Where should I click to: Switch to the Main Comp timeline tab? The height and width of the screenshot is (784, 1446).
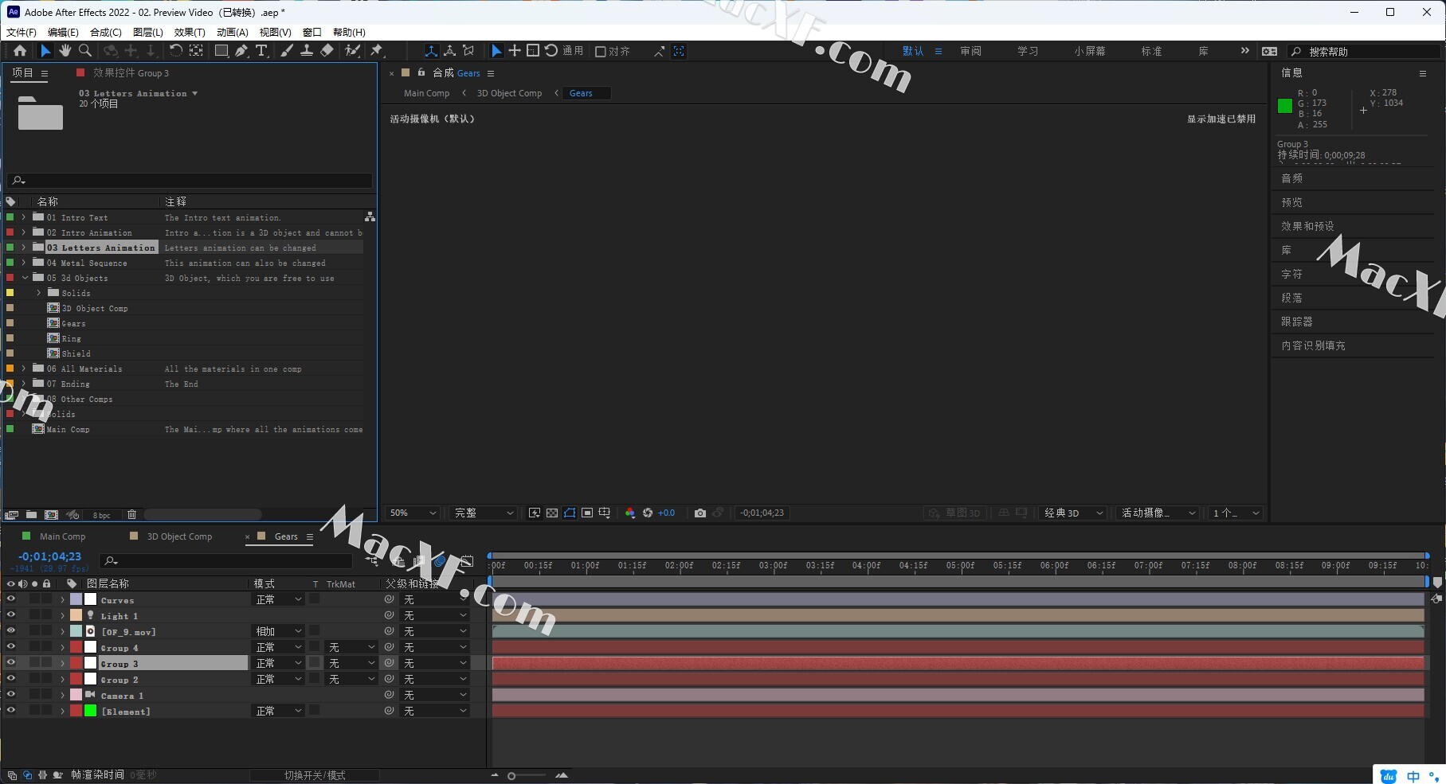pos(62,536)
